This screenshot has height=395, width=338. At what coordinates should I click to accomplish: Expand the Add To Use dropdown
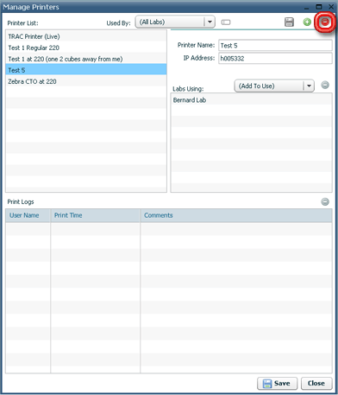(x=274, y=86)
